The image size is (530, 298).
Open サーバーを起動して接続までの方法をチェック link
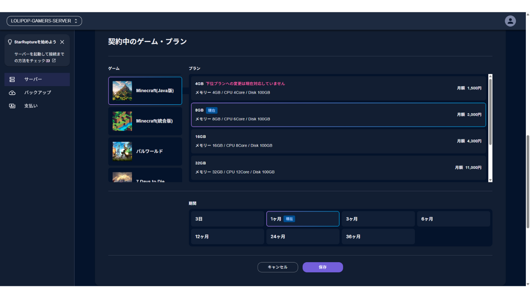pyautogui.click(x=39, y=58)
